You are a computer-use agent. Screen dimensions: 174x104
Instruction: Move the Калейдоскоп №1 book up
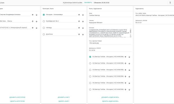click(x=79, y=21)
